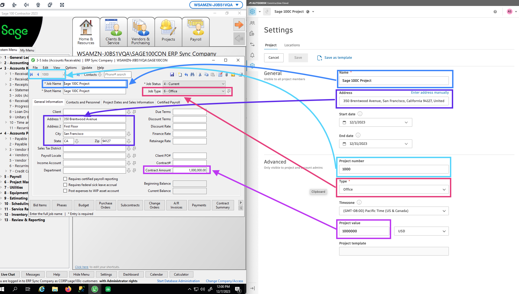
Task: Click Enter address manually link
Action: tap(430, 93)
